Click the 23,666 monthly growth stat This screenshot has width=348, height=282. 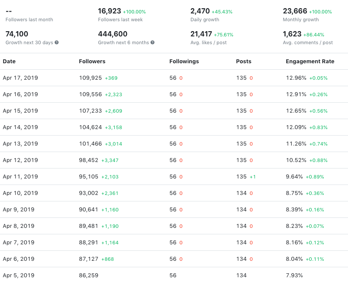(x=295, y=11)
